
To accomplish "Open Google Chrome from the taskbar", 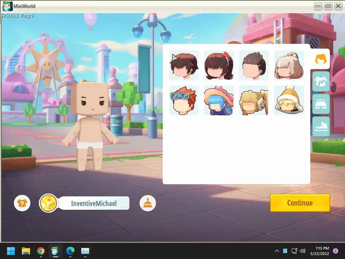I will click(x=41, y=251).
